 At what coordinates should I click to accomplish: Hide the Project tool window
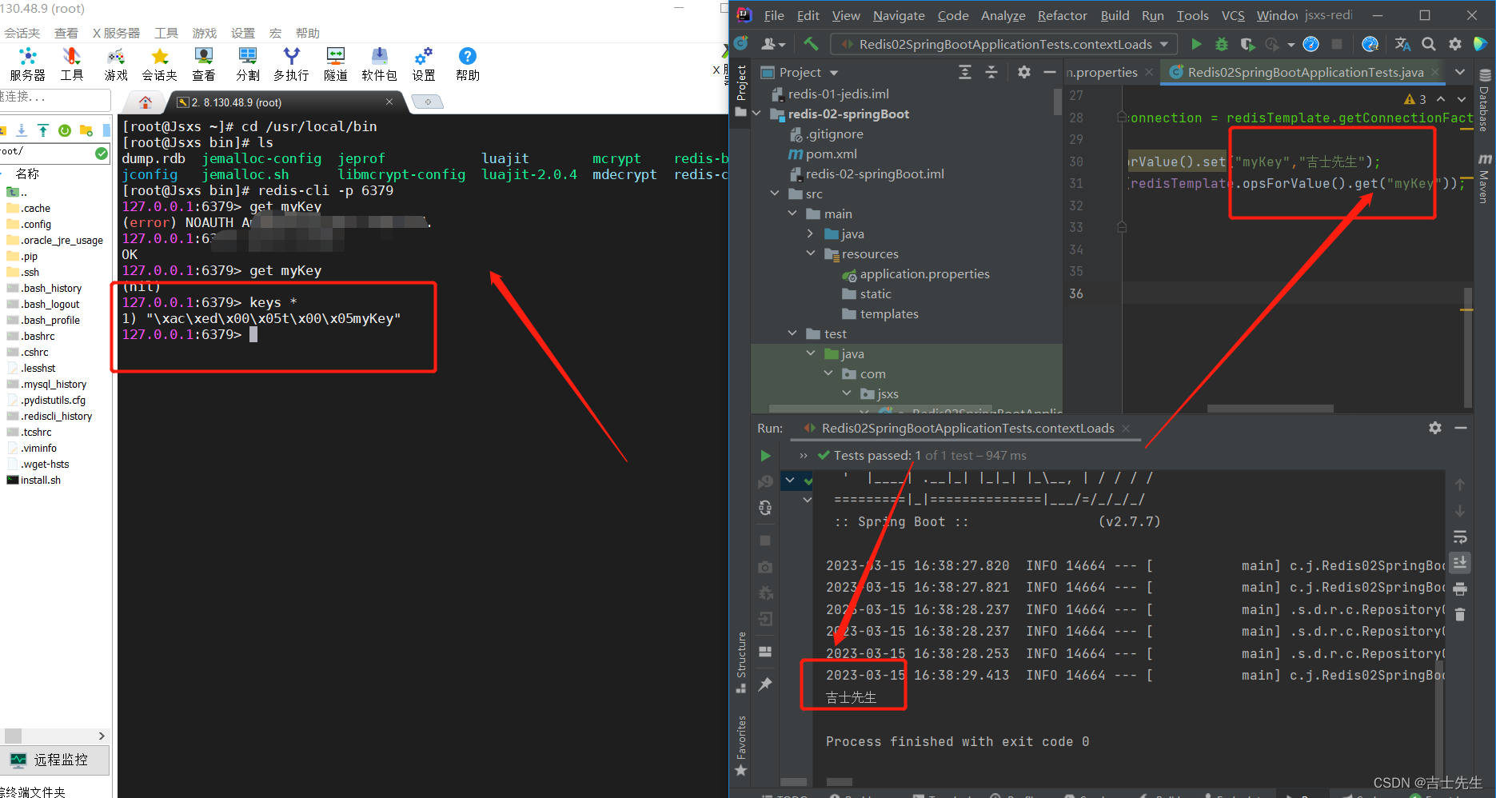pos(1050,72)
